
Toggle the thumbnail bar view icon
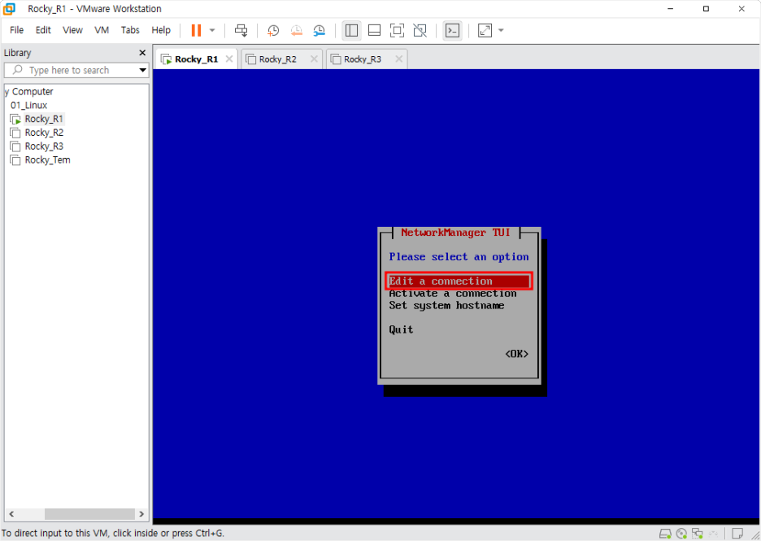click(x=374, y=31)
